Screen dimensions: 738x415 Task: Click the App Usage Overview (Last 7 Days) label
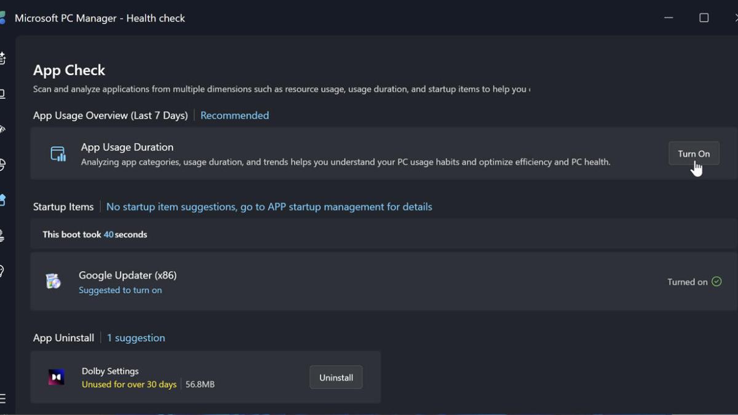(111, 116)
